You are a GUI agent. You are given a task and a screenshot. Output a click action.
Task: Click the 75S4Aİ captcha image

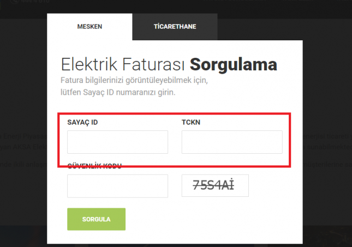point(215,185)
